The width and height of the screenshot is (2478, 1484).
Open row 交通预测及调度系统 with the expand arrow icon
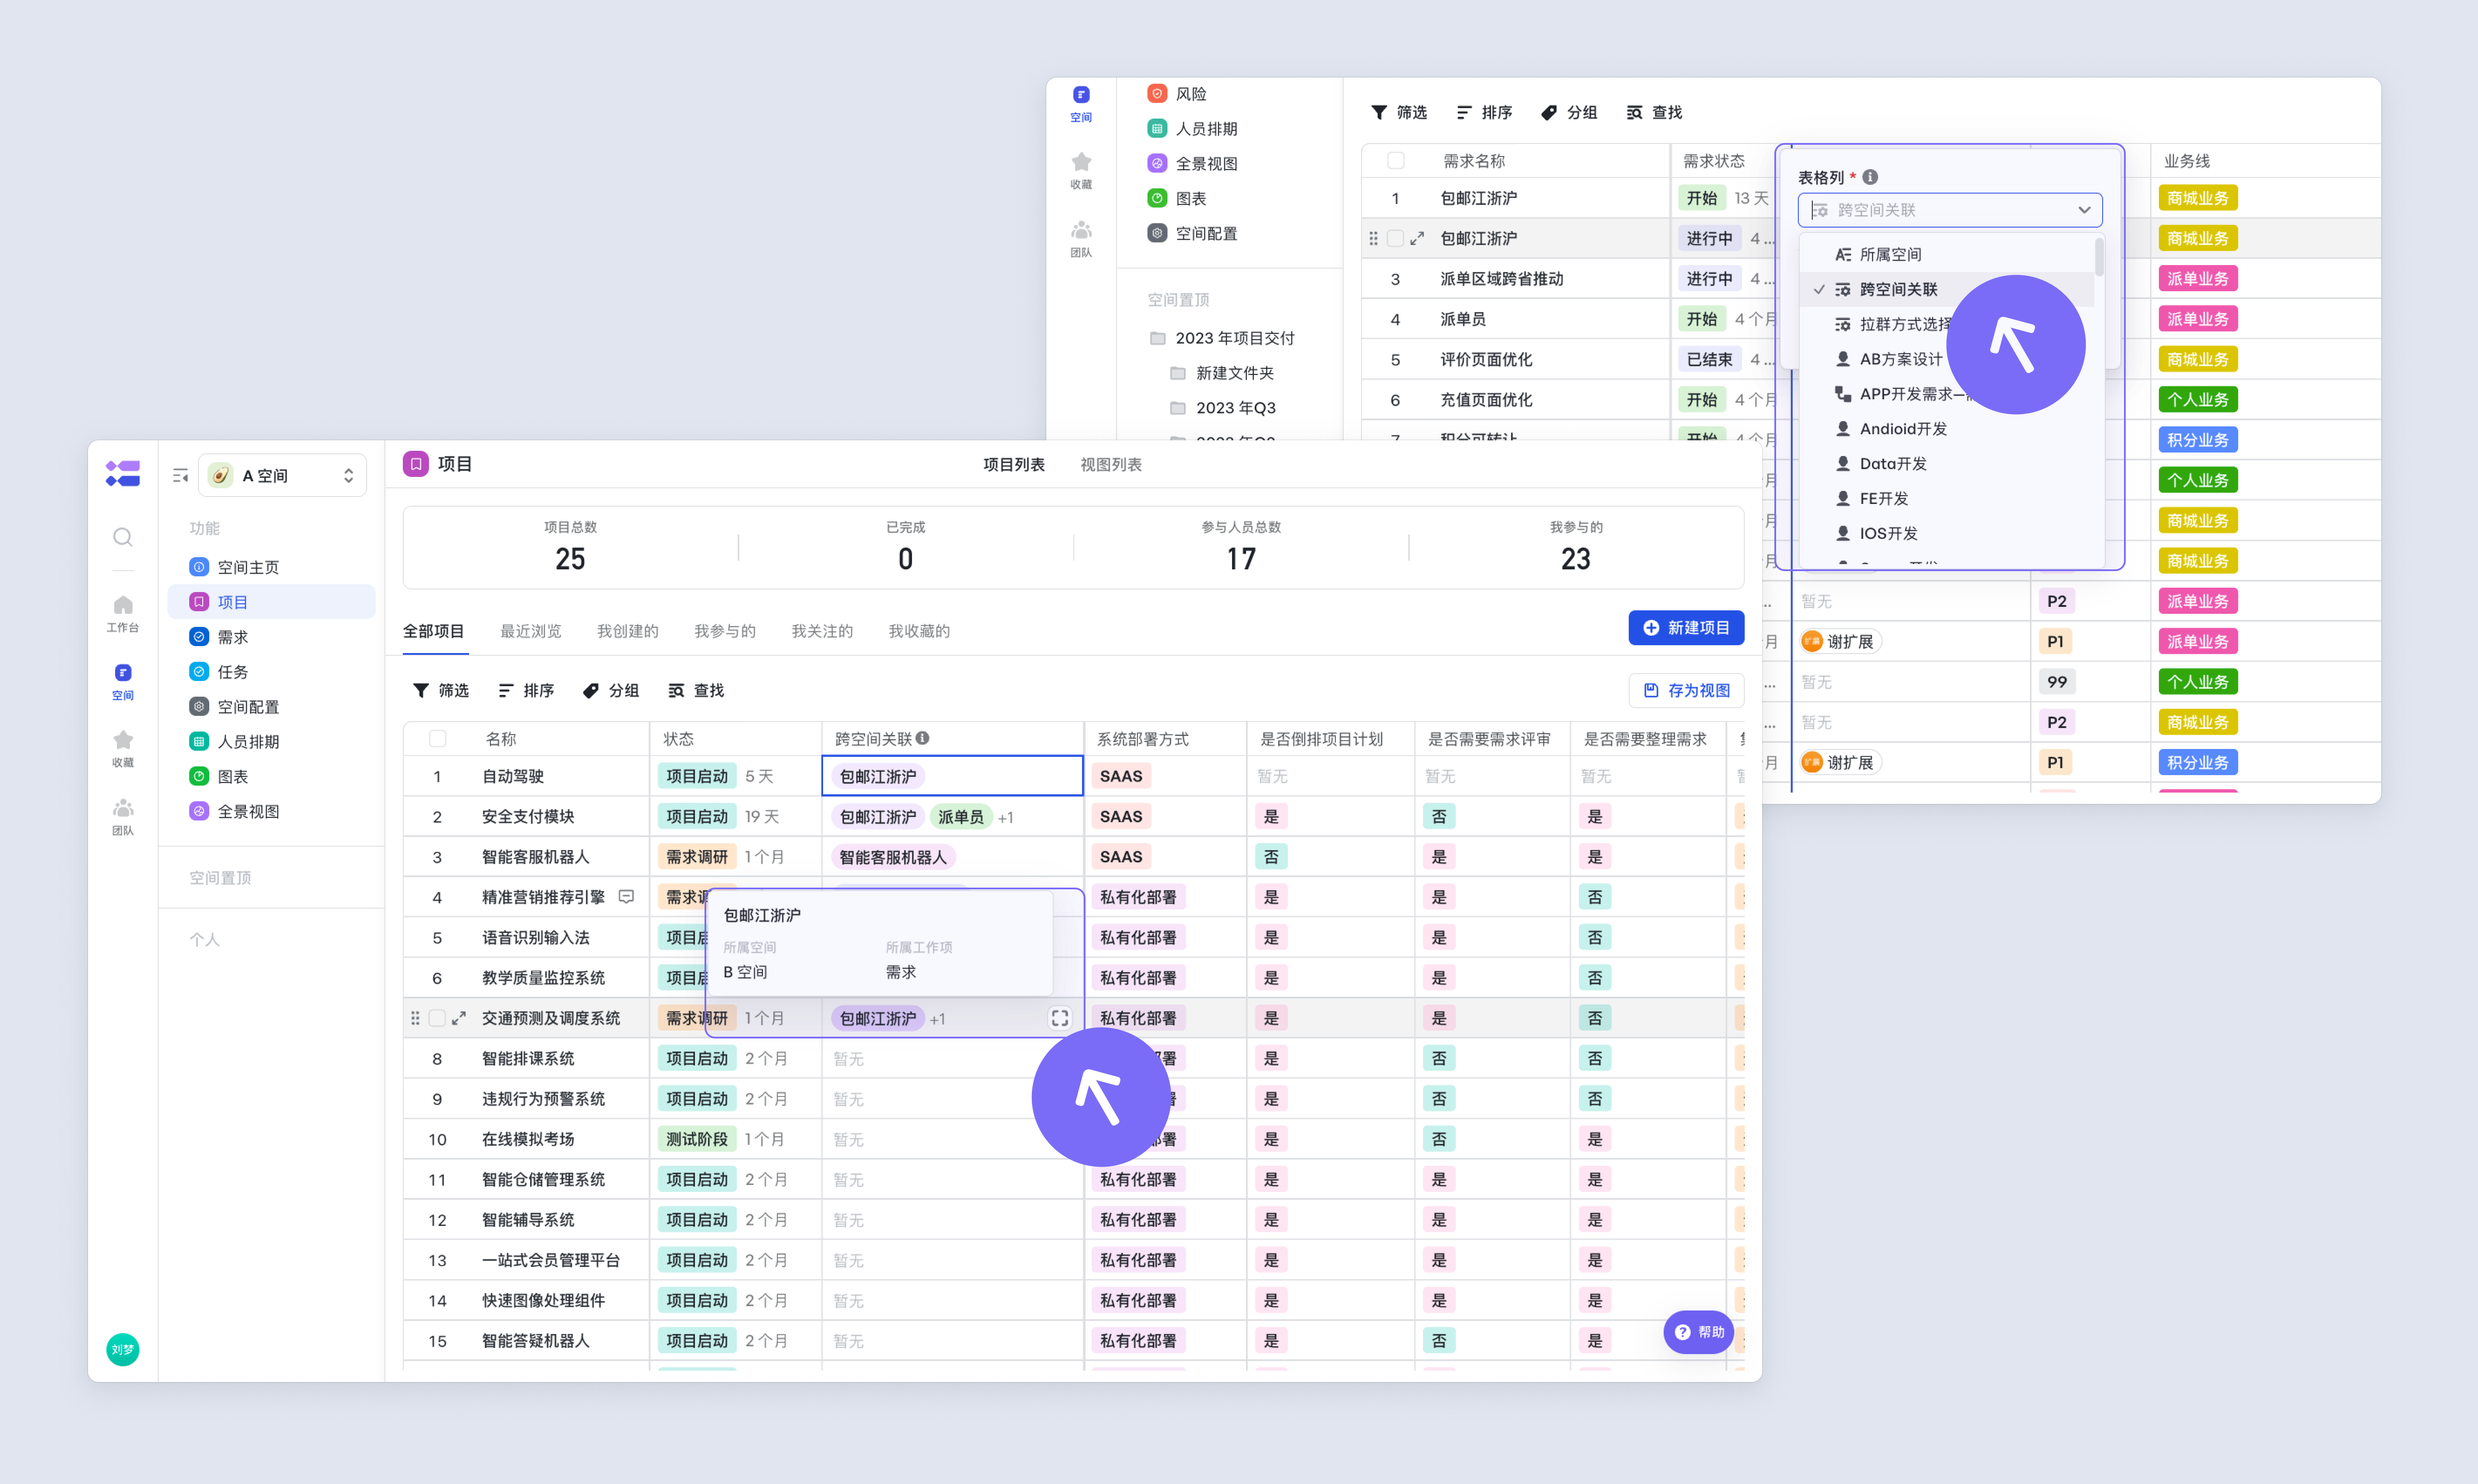coord(459,1018)
